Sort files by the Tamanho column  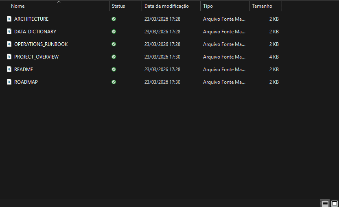262,6
